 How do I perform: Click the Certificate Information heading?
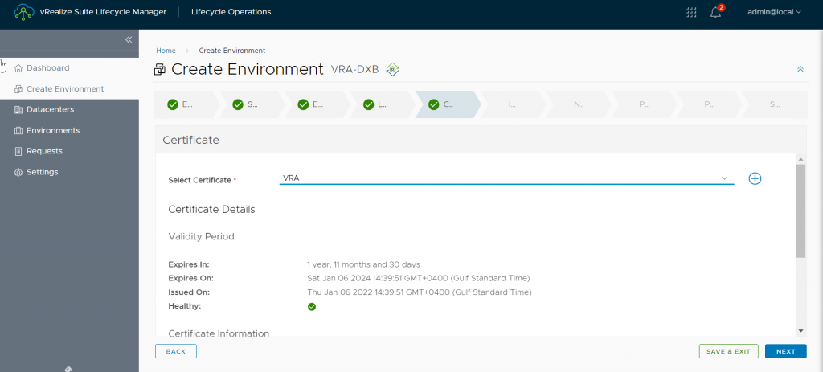tap(219, 333)
